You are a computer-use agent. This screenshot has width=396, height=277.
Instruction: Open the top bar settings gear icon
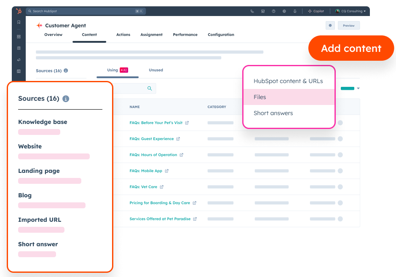[284, 11]
